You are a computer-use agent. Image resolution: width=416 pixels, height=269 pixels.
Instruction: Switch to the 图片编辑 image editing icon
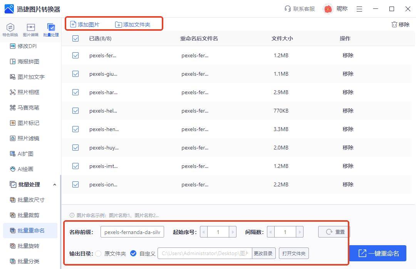click(30, 28)
